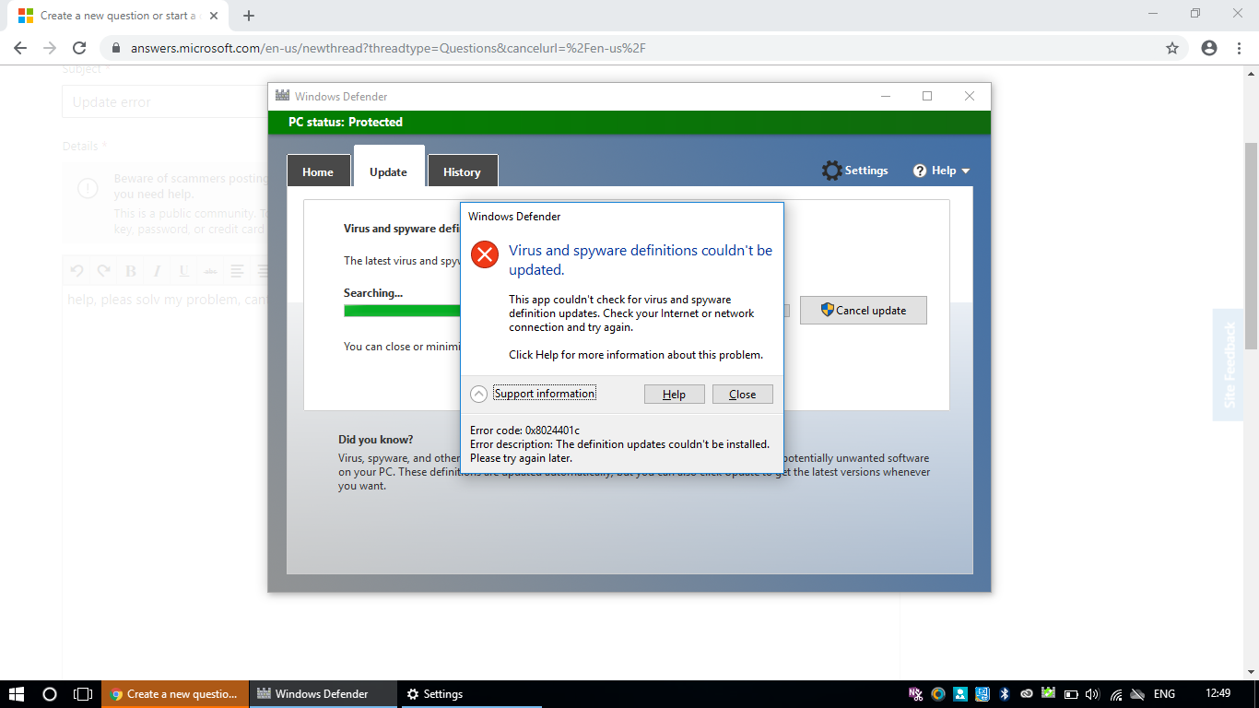This screenshot has height=708, width=1259.
Task: Click the Subject input field in Chrome
Action: pyautogui.click(x=165, y=102)
